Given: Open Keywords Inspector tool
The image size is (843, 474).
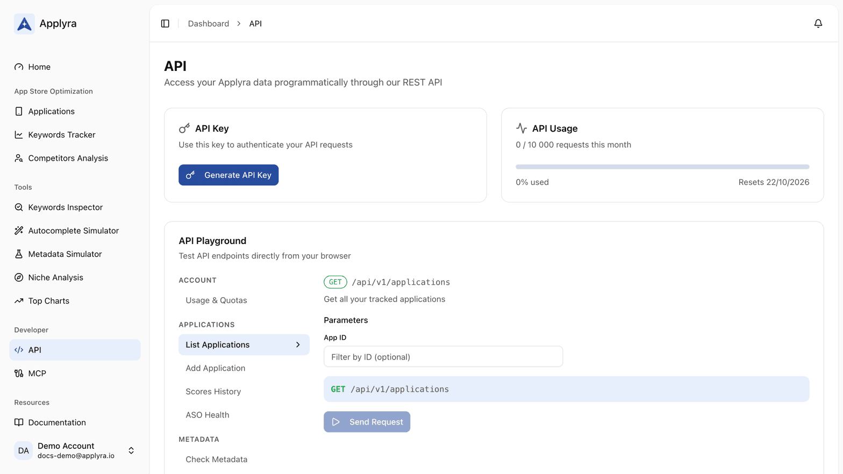Looking at the screenshot, I should point(75,207).
